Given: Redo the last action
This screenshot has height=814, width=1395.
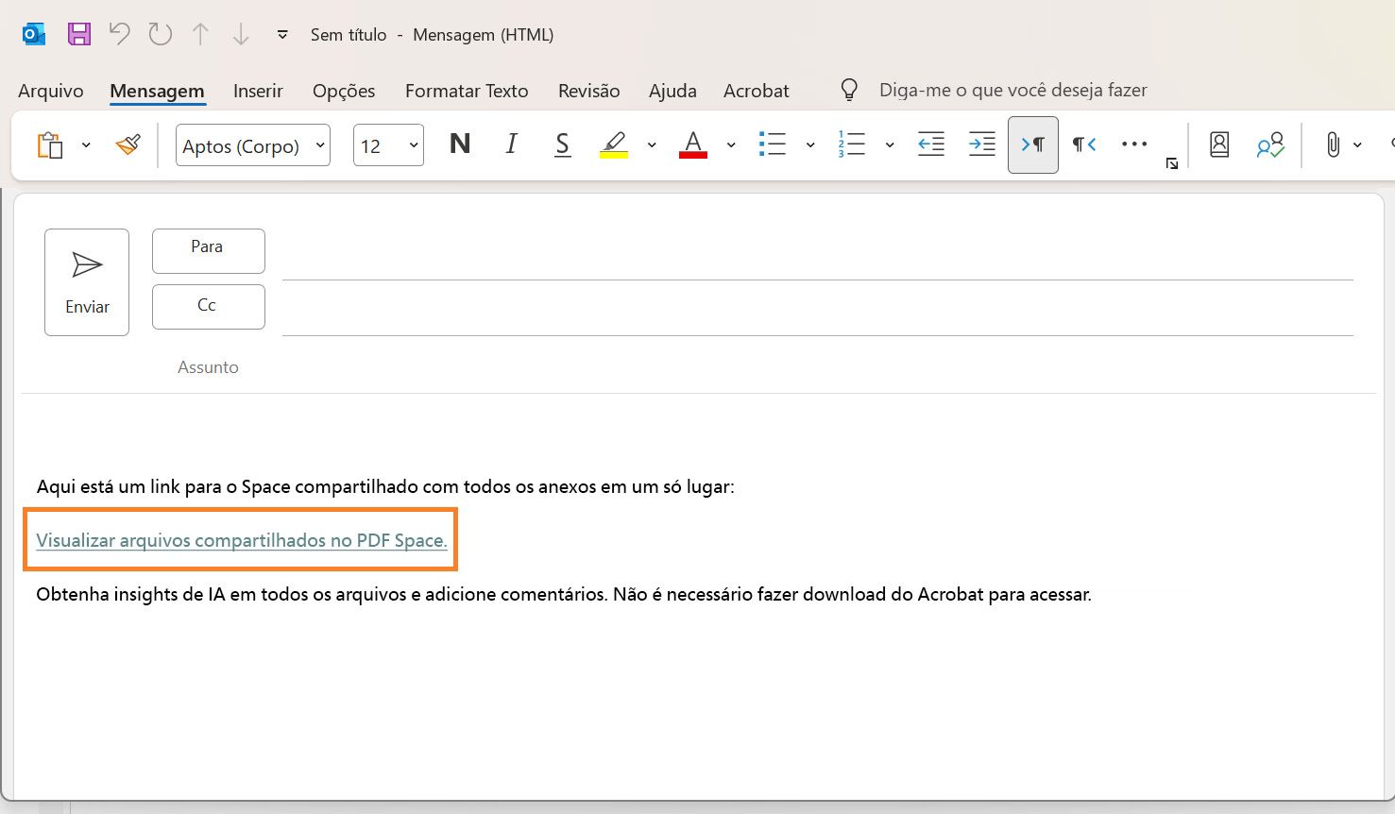Looking at the screenshot, I should click(x=161, y=35).
